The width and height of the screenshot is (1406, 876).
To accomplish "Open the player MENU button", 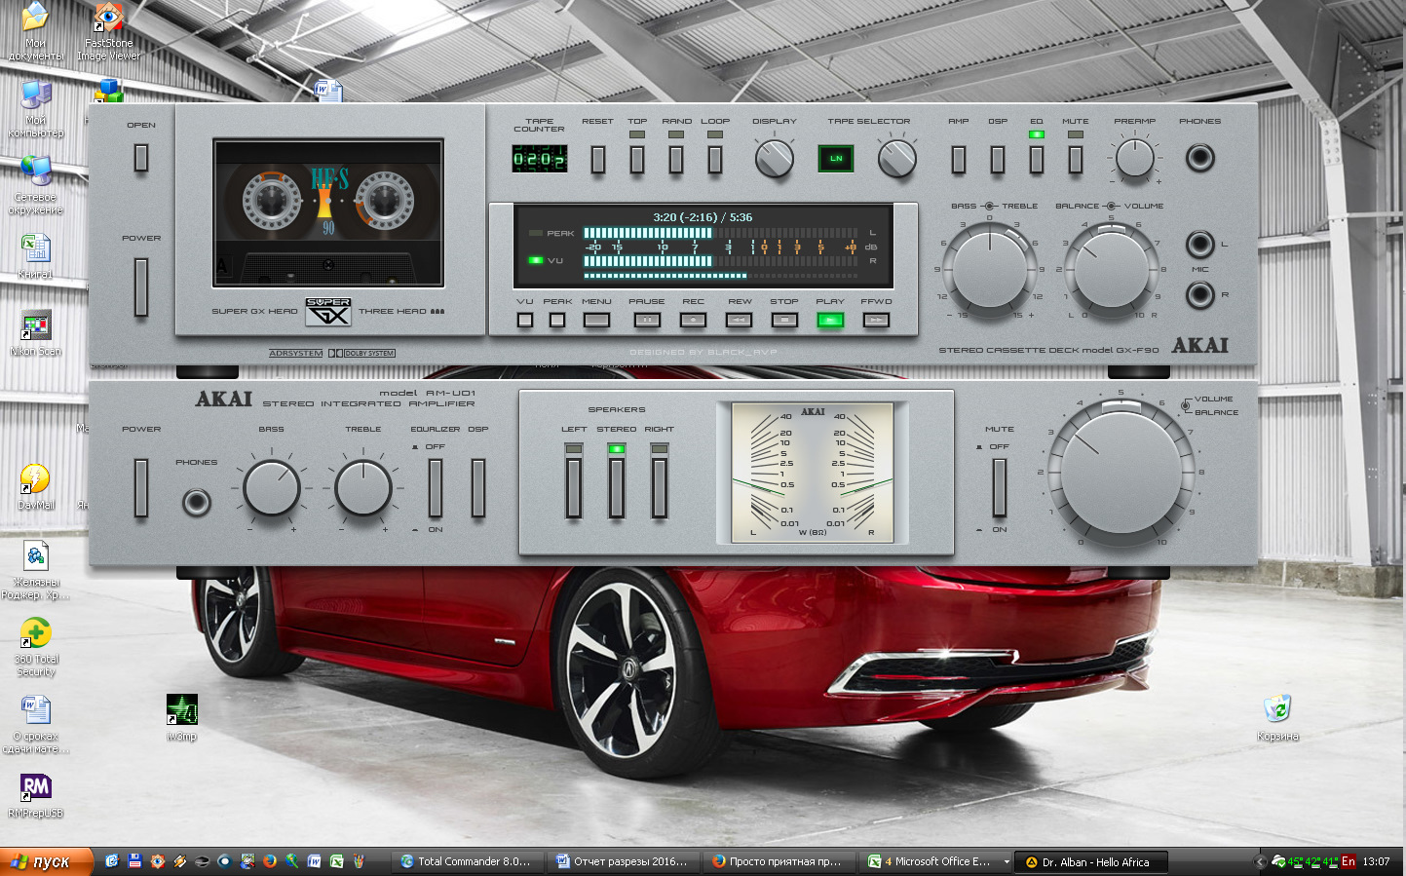I will coord(596,320).
